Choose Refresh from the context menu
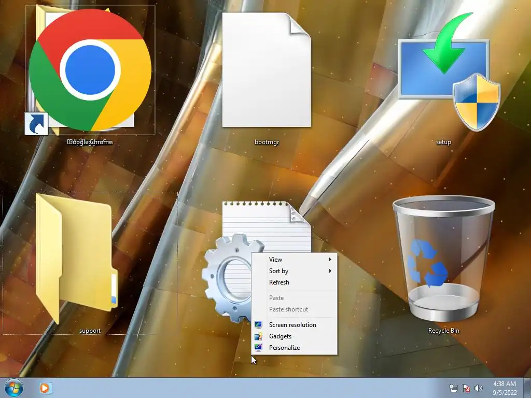Viewport: 531px width, 398px height. (295, 282)
